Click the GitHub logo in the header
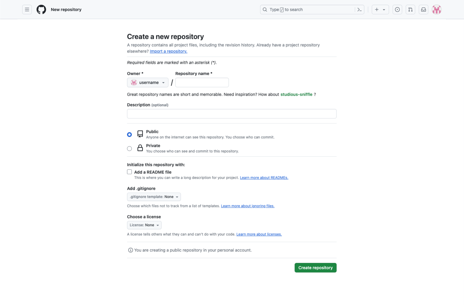Image resolution: width=464 pixels, height=305 pixels. [x=41, y=9]
